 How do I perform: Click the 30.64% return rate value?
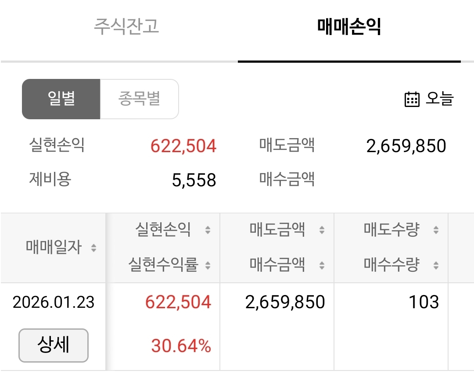click(181, 346)
